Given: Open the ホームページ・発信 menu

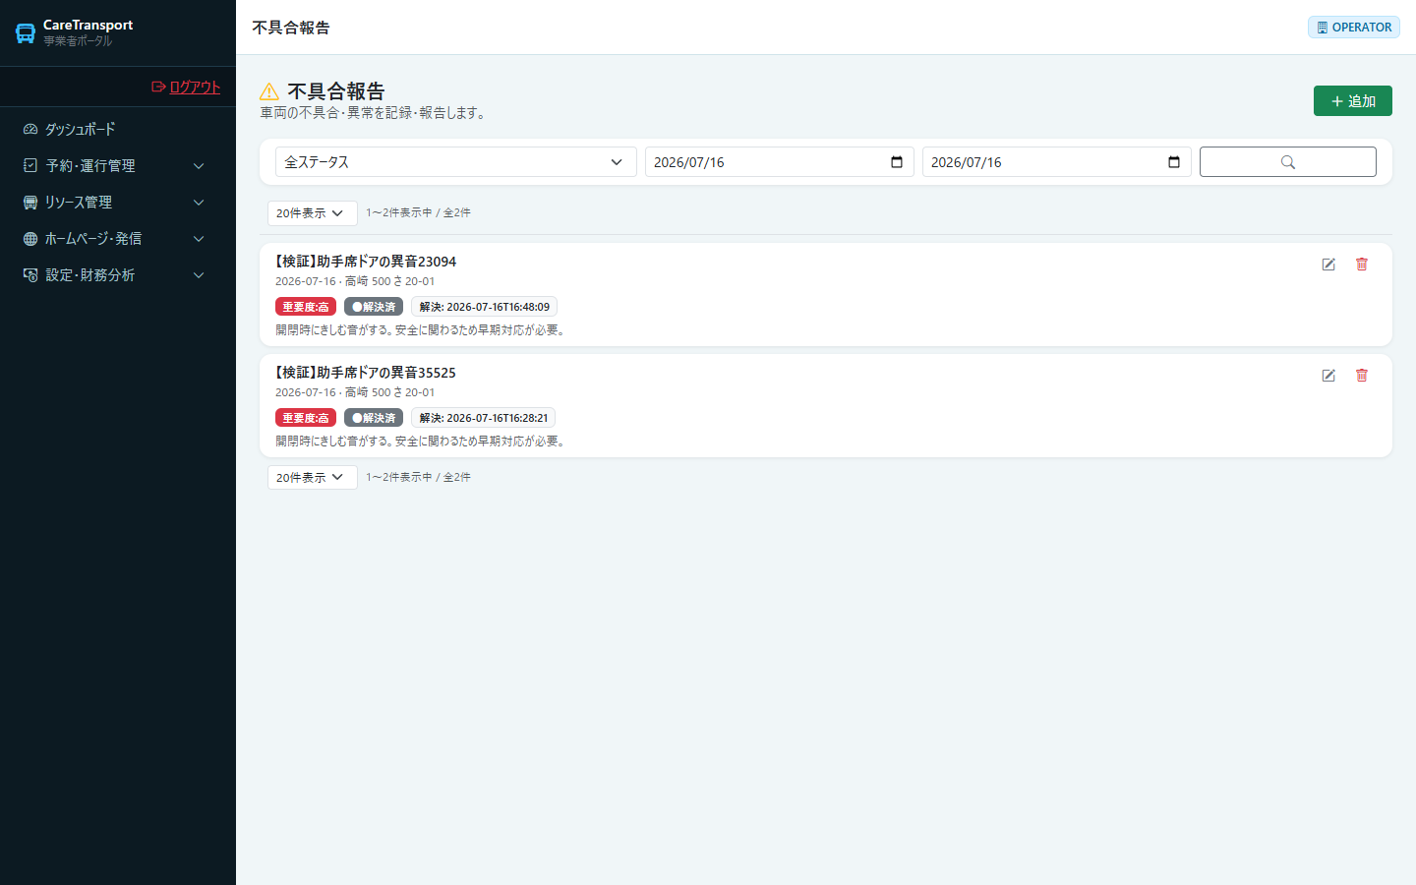Looking at the screenshot, I should tap(118, 238).
